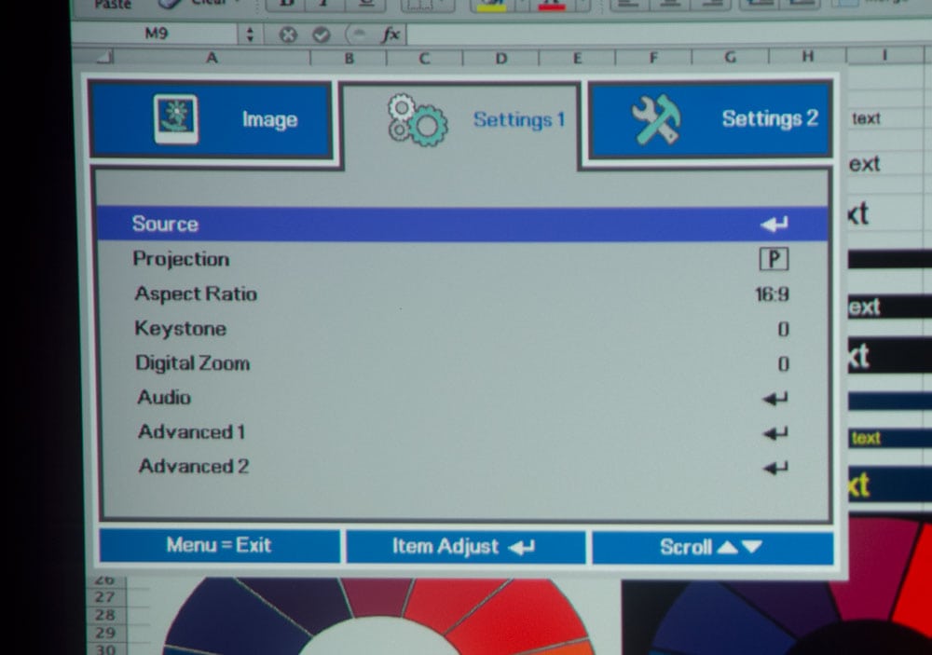Click the M9 cell name box
The width and height of the screenshot is (932, 655).
(157, 34)
